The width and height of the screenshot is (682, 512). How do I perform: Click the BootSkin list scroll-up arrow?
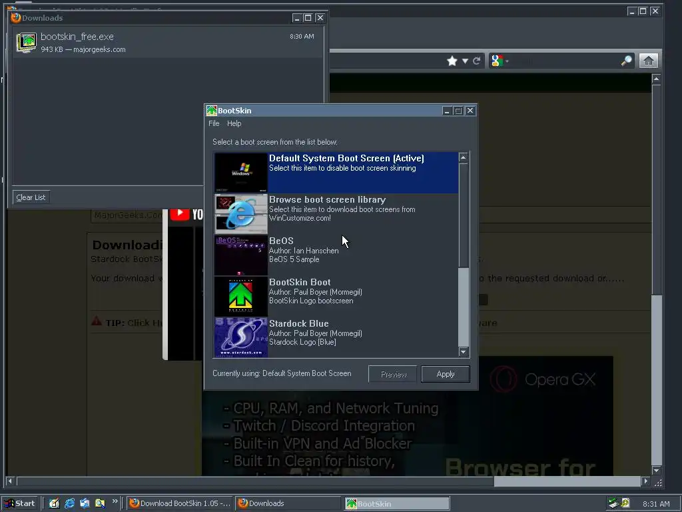coord(464,157)
